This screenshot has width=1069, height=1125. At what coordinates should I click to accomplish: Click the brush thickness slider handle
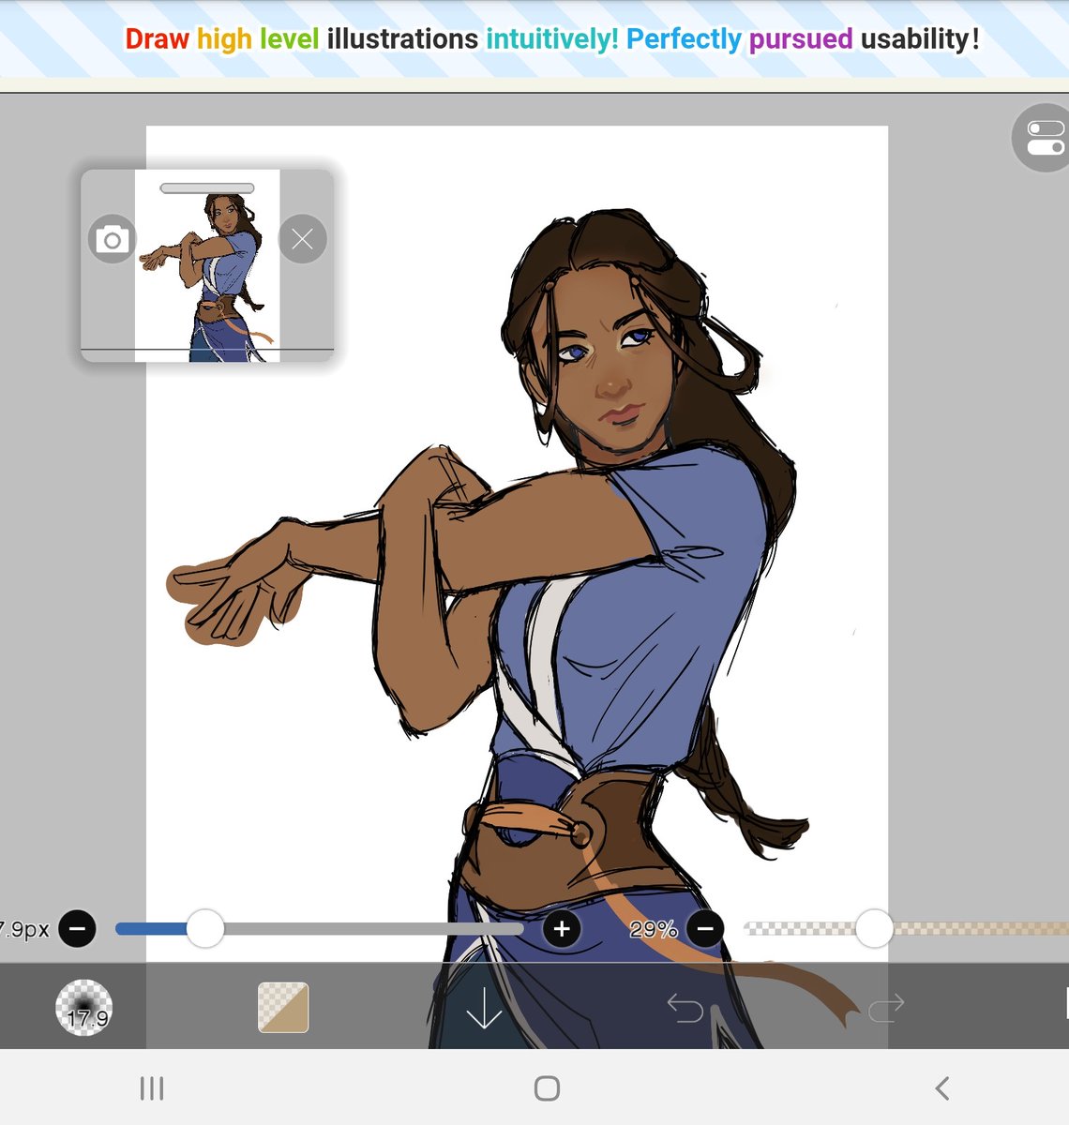point(205,929)
